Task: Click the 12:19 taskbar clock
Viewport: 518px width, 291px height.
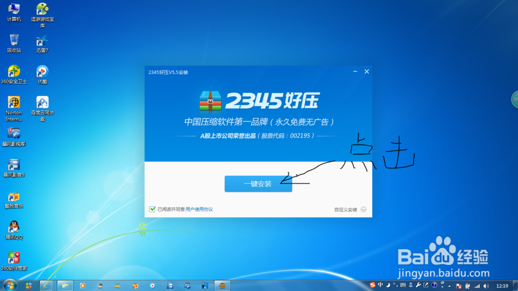Action: [x=502, y=286]
